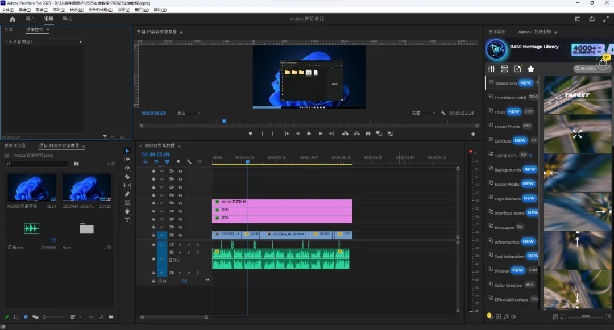Mute audio track A1
The width and height of the screenshot is (614, 330).
[180, 244]
